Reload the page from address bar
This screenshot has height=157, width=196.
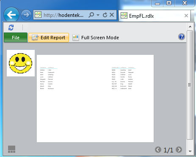coord(105,15)
